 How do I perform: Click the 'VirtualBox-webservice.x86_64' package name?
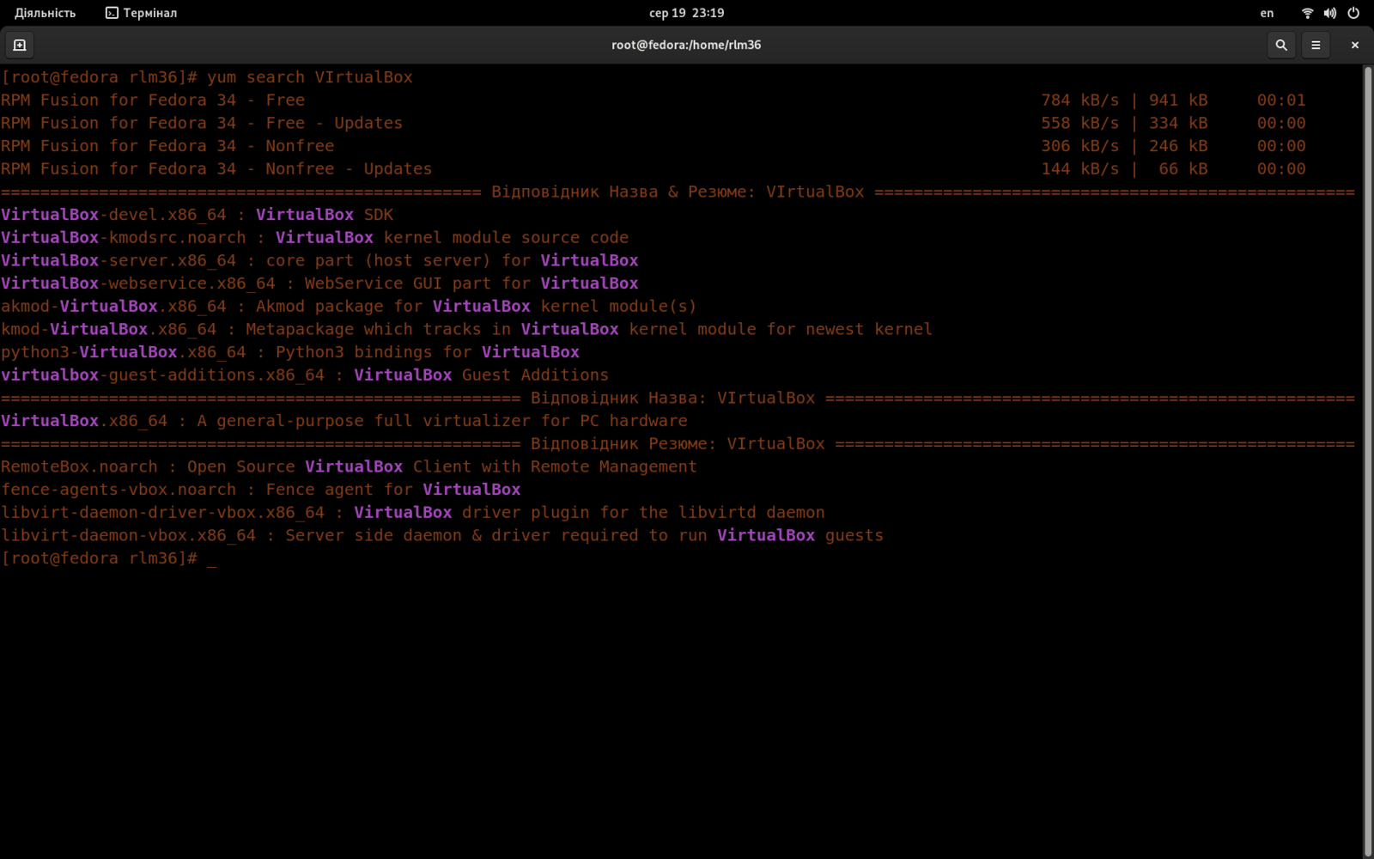click(x=138, y=283)
